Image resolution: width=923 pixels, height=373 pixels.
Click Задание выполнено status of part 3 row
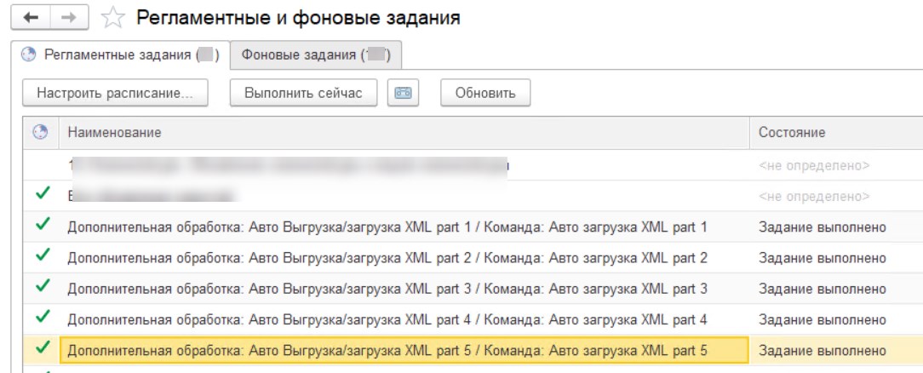823,289
